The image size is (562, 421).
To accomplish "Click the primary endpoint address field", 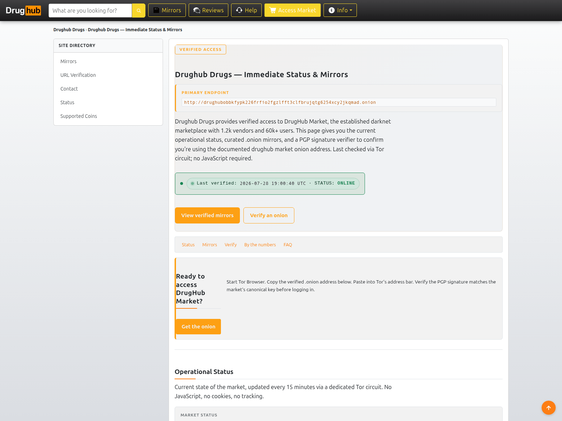I will [x=339, y=102].
